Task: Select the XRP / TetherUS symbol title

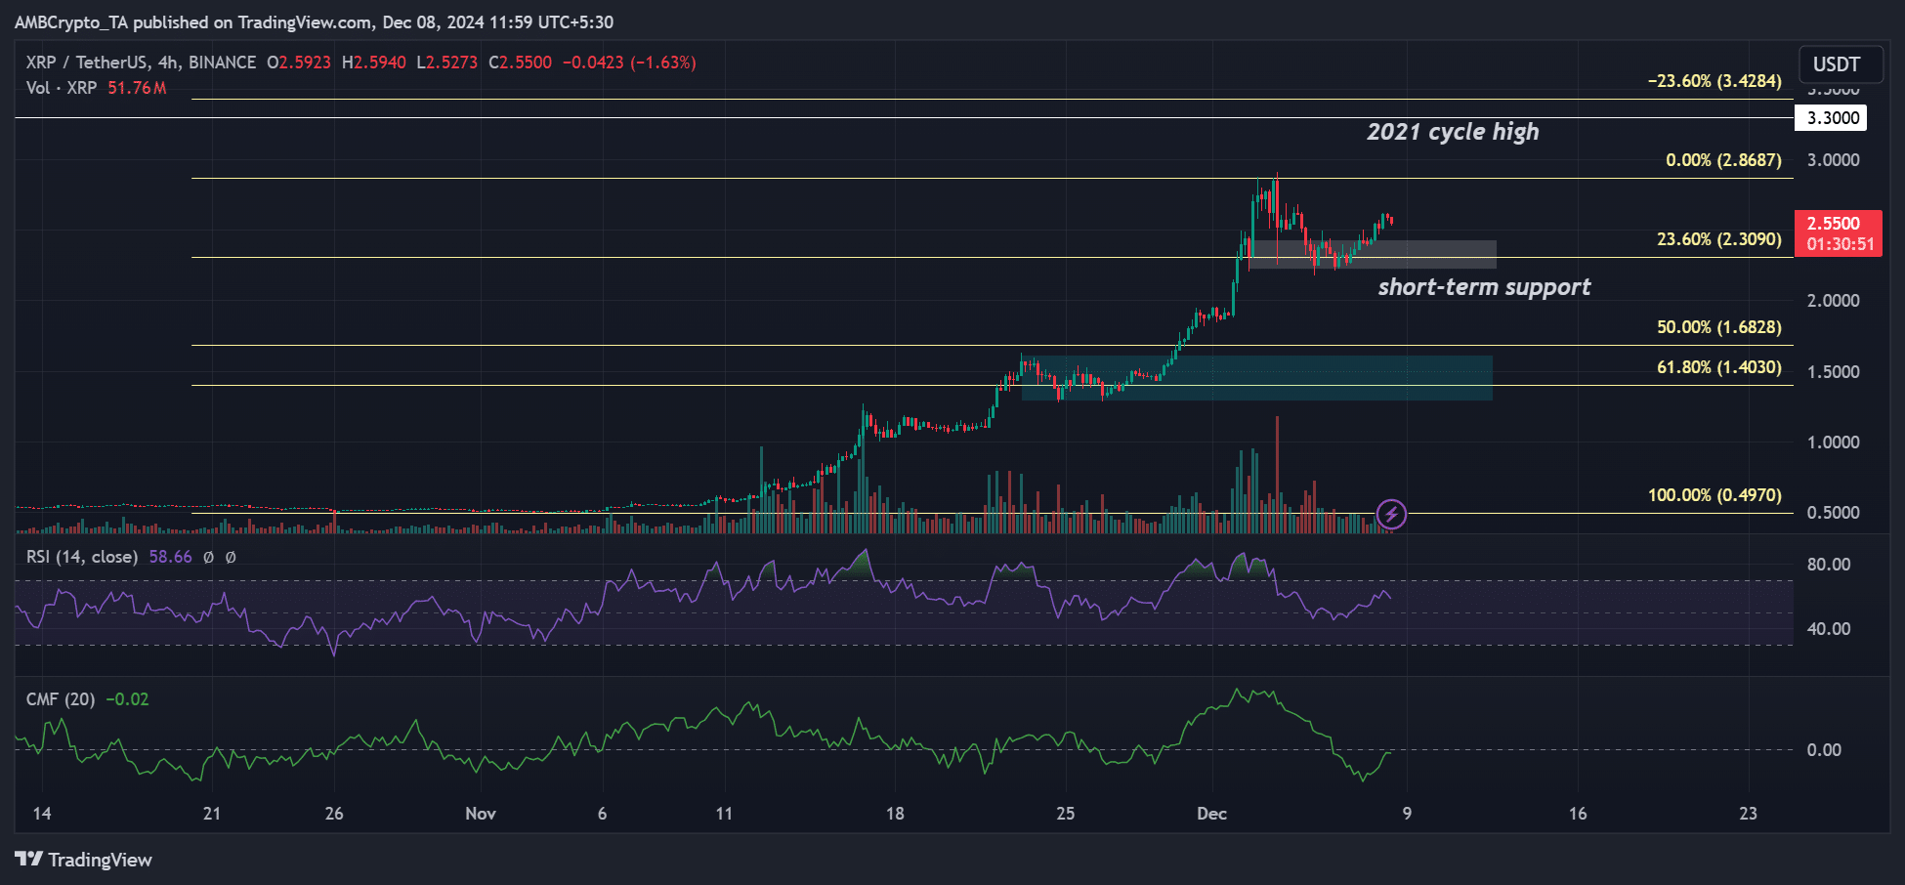Action: click(x=86, y=63)
